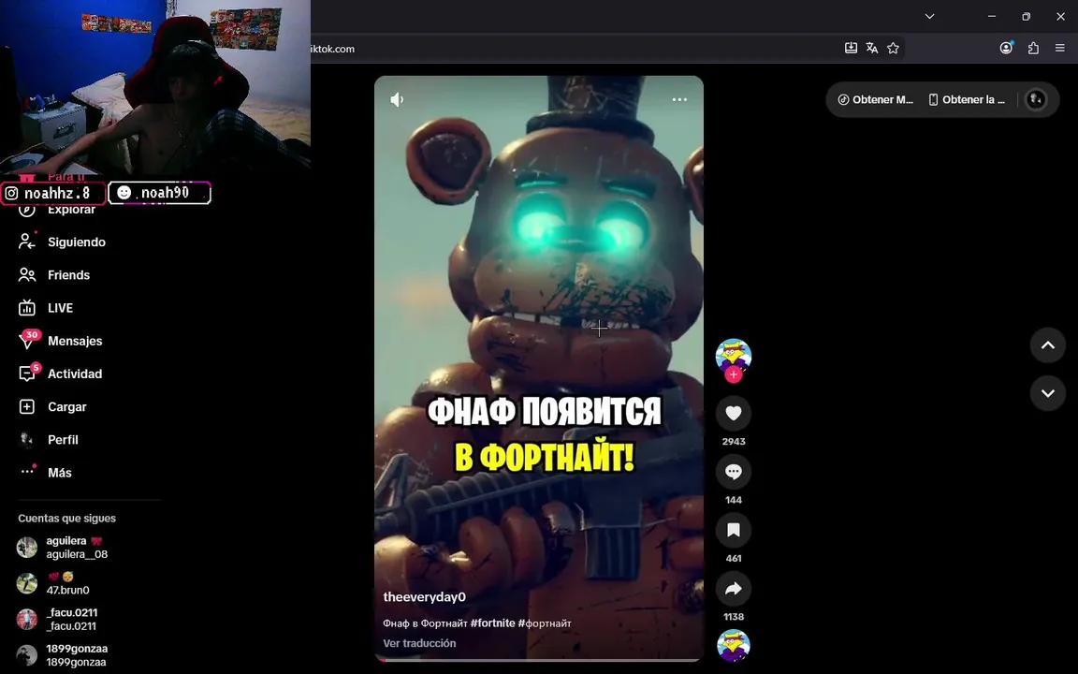This screenshot has height=674, width=1078.
Task: Save the video with the bookmark icon
Action: 734,530
